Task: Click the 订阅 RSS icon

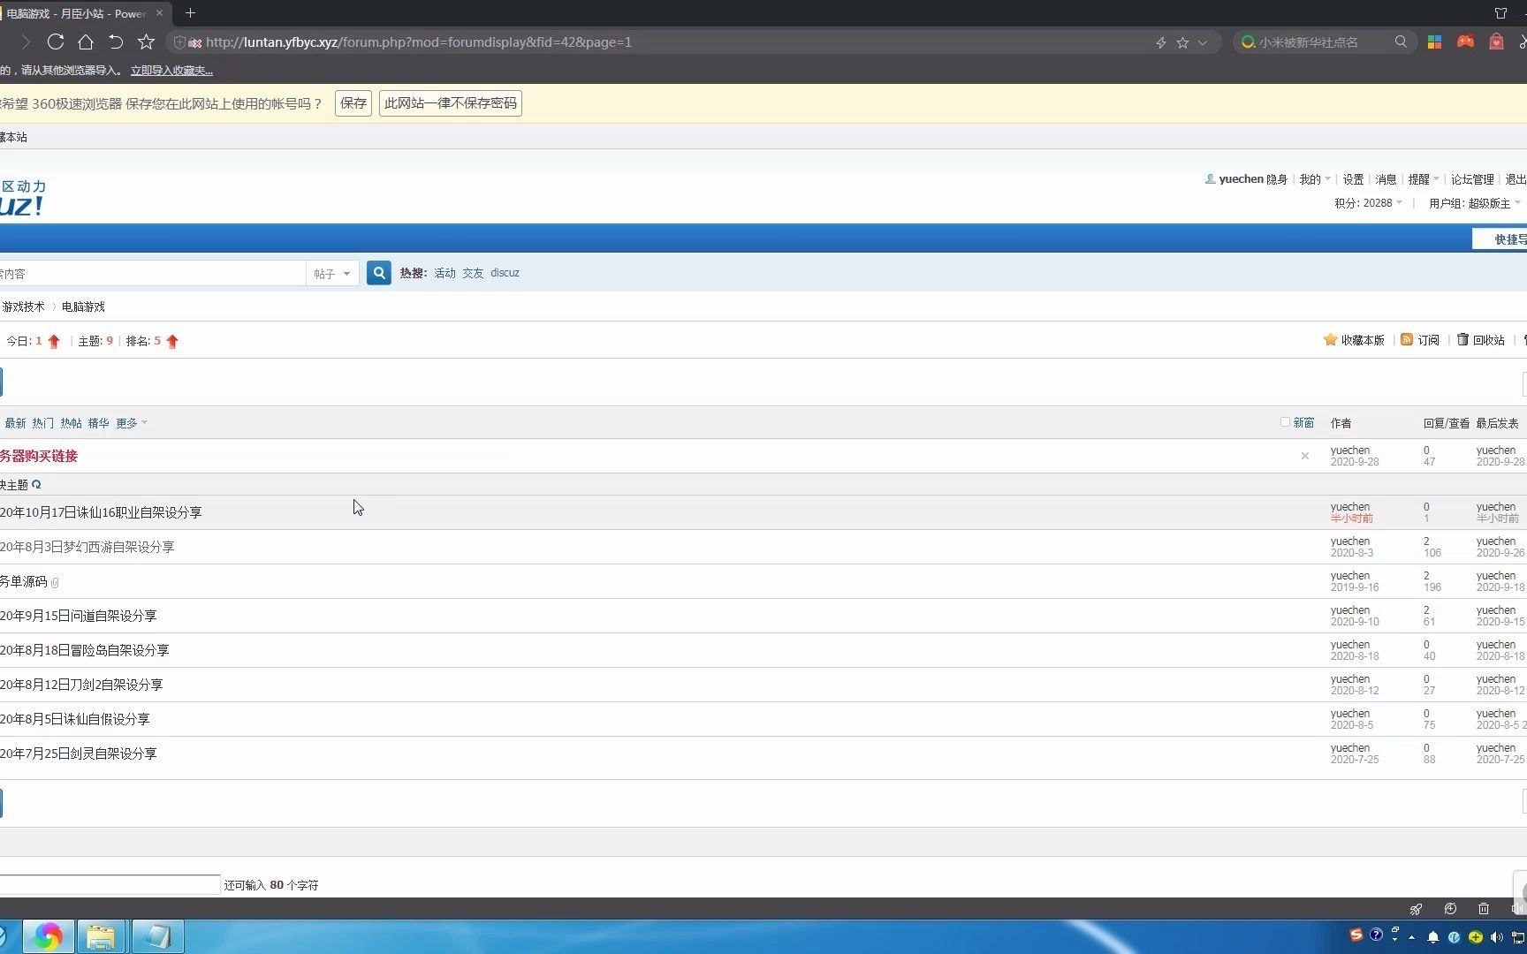Action: [x=1407, y=340]
